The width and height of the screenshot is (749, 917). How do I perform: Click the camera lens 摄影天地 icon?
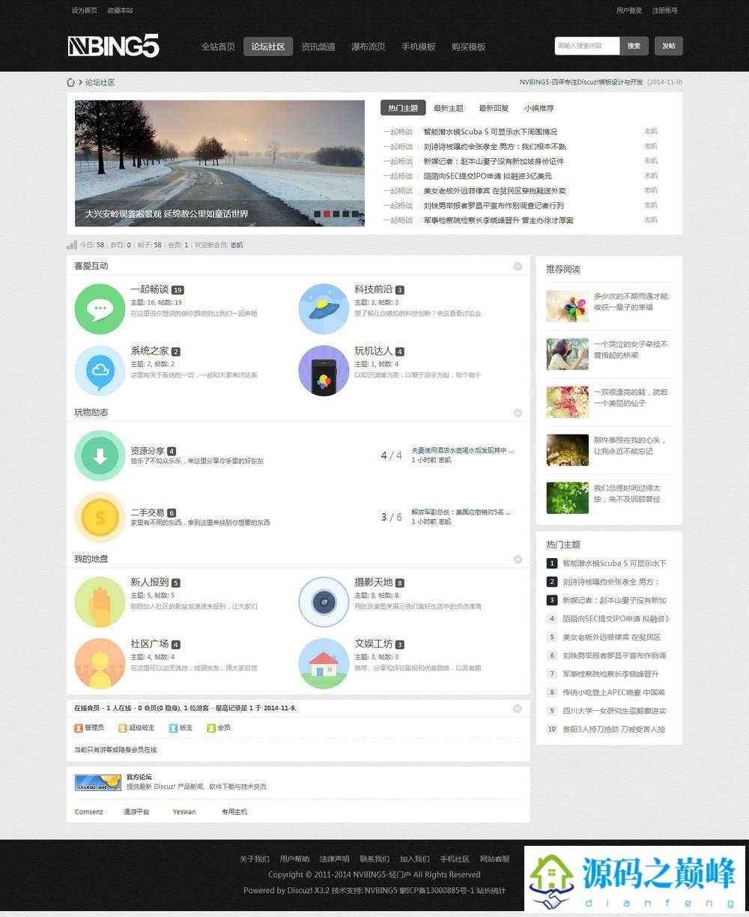click(x=324, y=602)
